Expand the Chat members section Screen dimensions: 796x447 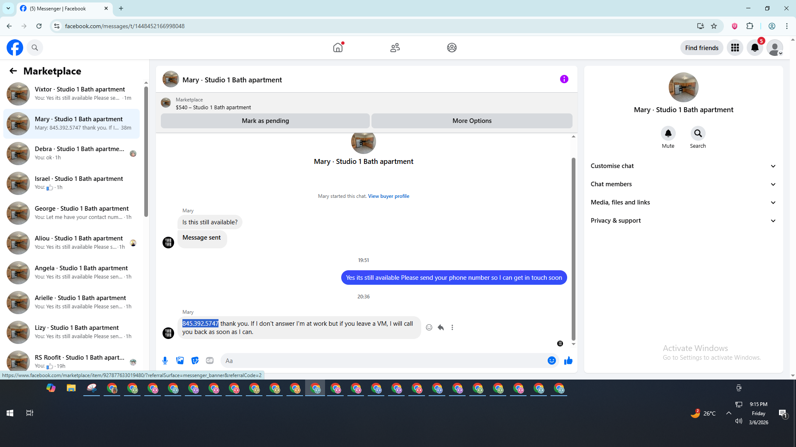click(683, 184)
